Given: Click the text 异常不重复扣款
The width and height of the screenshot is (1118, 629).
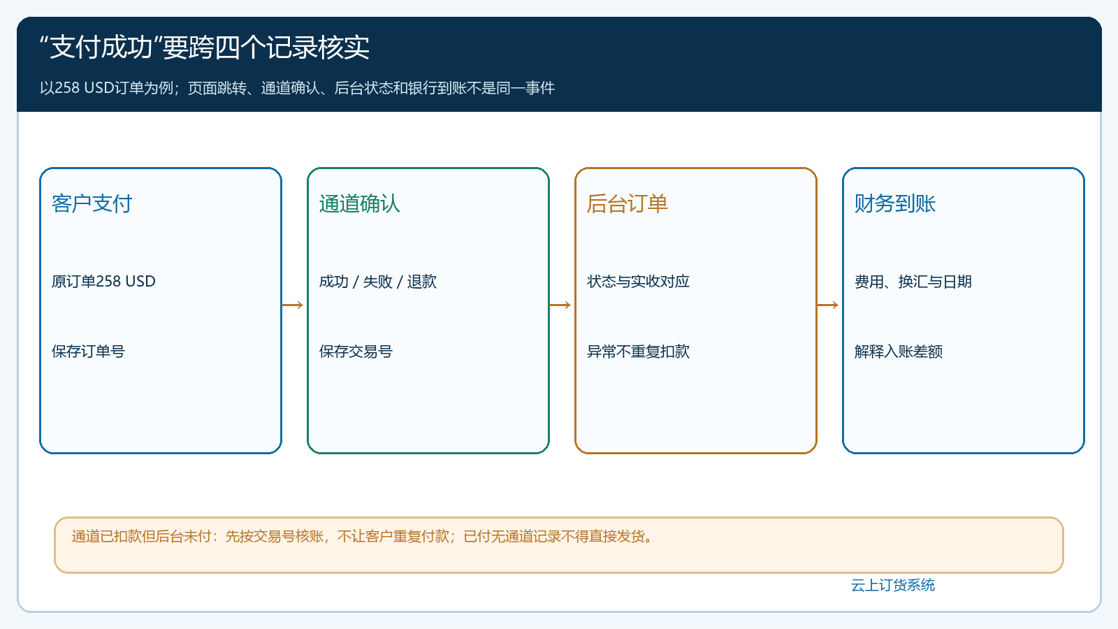Looking at the screenshot, I should click(x=638, y=352).
